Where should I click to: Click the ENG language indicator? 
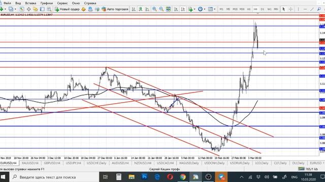click(294, 177)
